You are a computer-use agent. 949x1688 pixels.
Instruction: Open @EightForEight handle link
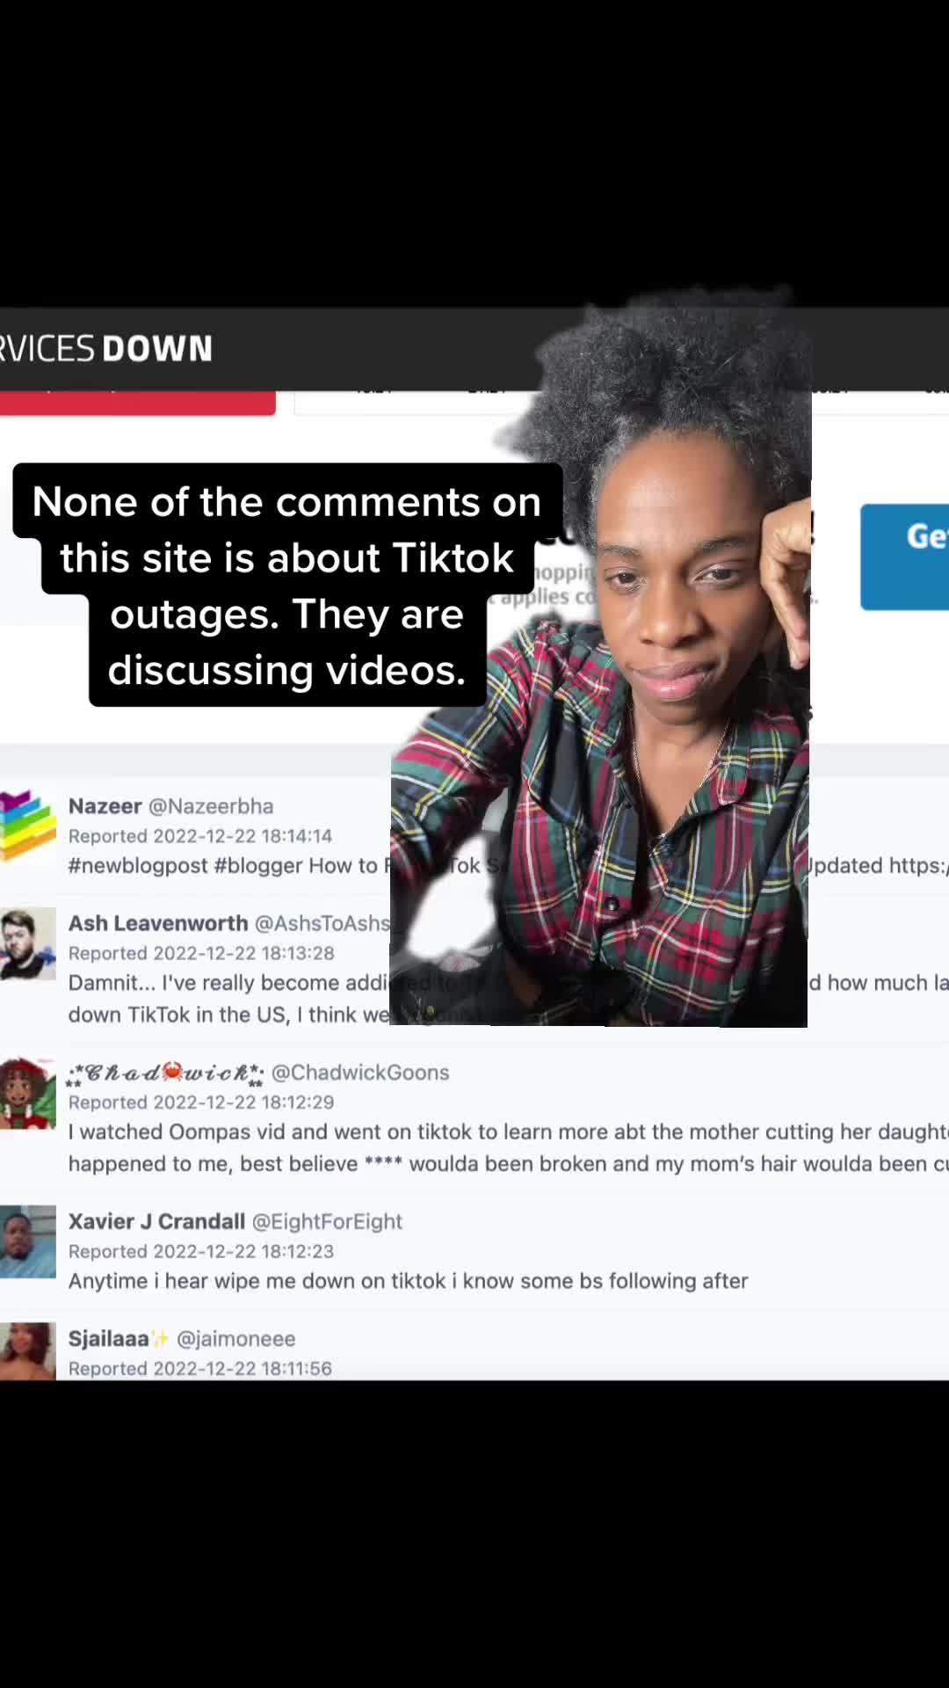coord(327,1221)
